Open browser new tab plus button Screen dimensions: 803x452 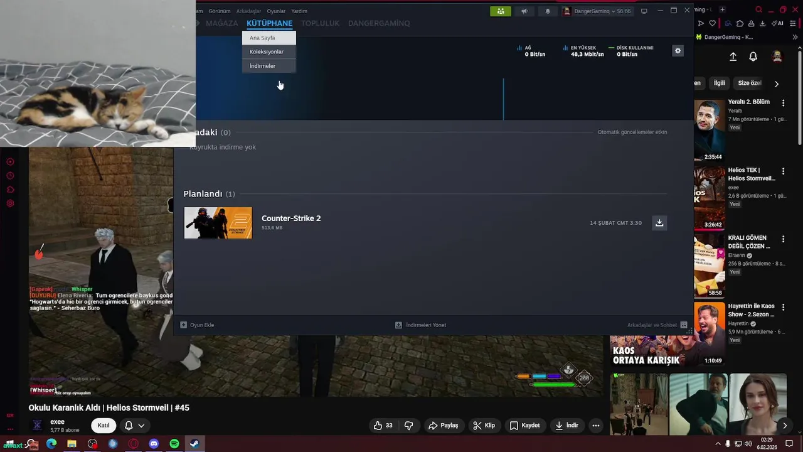722,9
